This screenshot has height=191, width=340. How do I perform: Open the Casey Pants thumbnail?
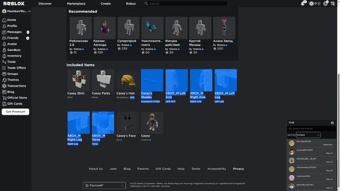pos(103,80)
